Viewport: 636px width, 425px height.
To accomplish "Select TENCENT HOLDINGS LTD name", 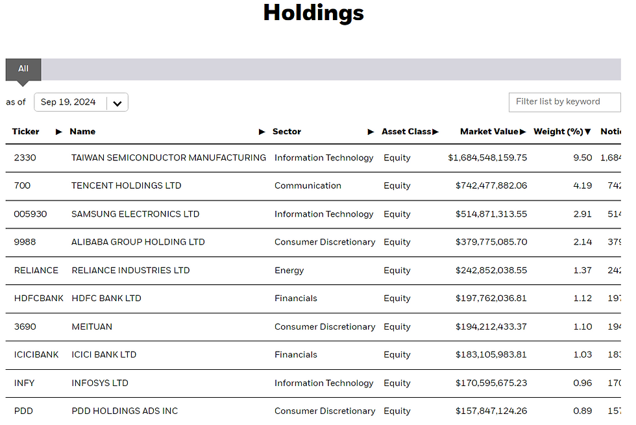I will click(126, 186).
